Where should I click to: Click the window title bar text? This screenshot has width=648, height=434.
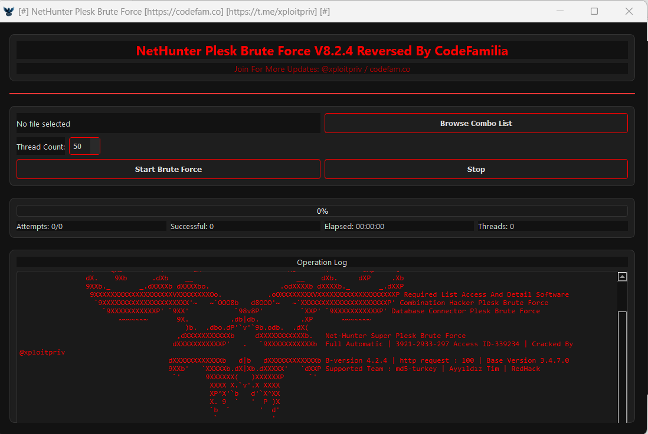(x=174, y=12)
